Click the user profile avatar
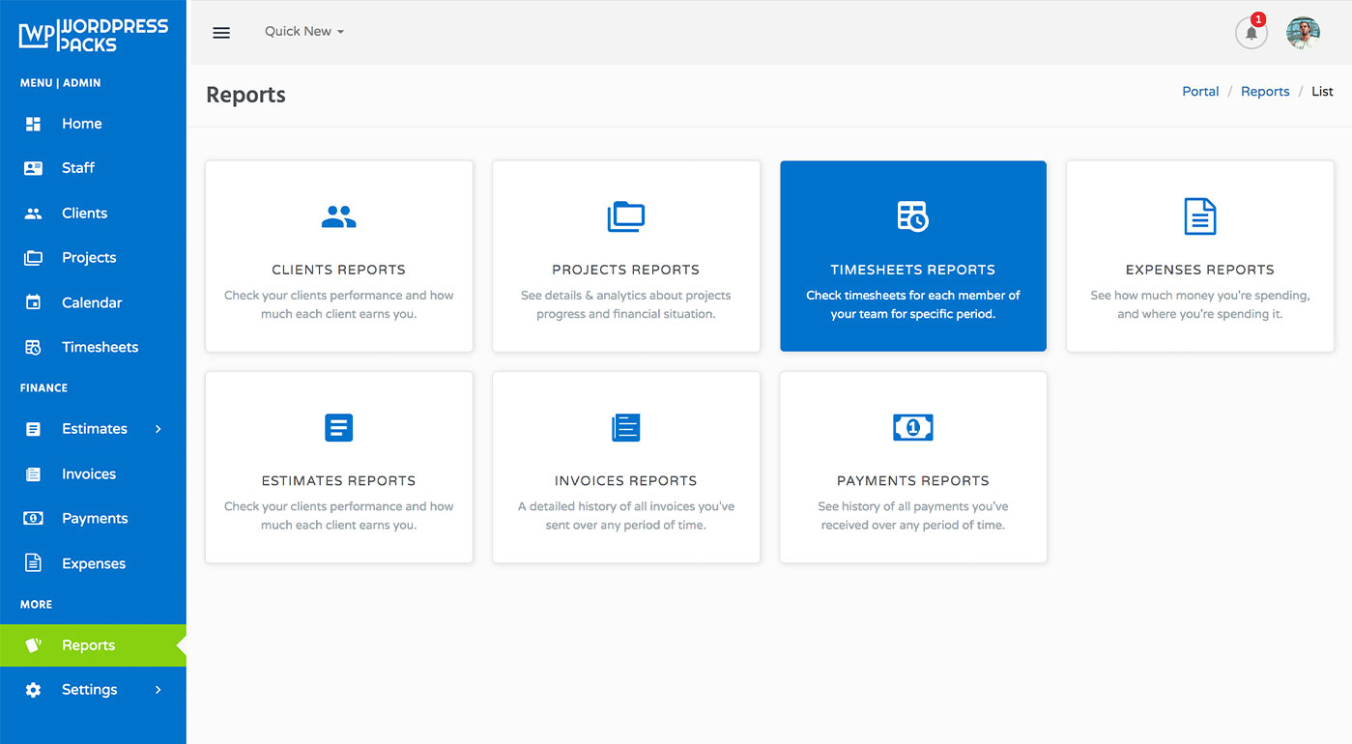Viewport: 1352px width, 744px height. pos(1303,32)
